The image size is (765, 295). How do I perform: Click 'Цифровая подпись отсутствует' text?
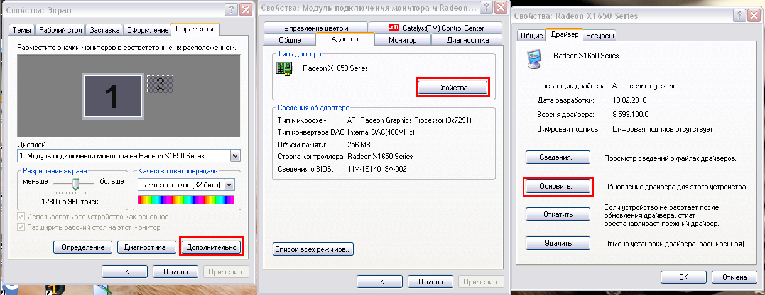click(x=663, y=129)
